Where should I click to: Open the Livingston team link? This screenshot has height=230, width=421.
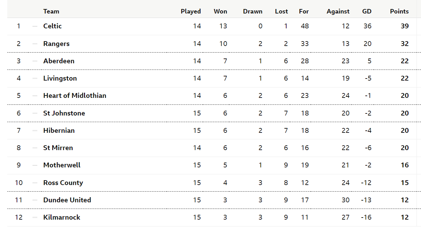pos(60,79)
